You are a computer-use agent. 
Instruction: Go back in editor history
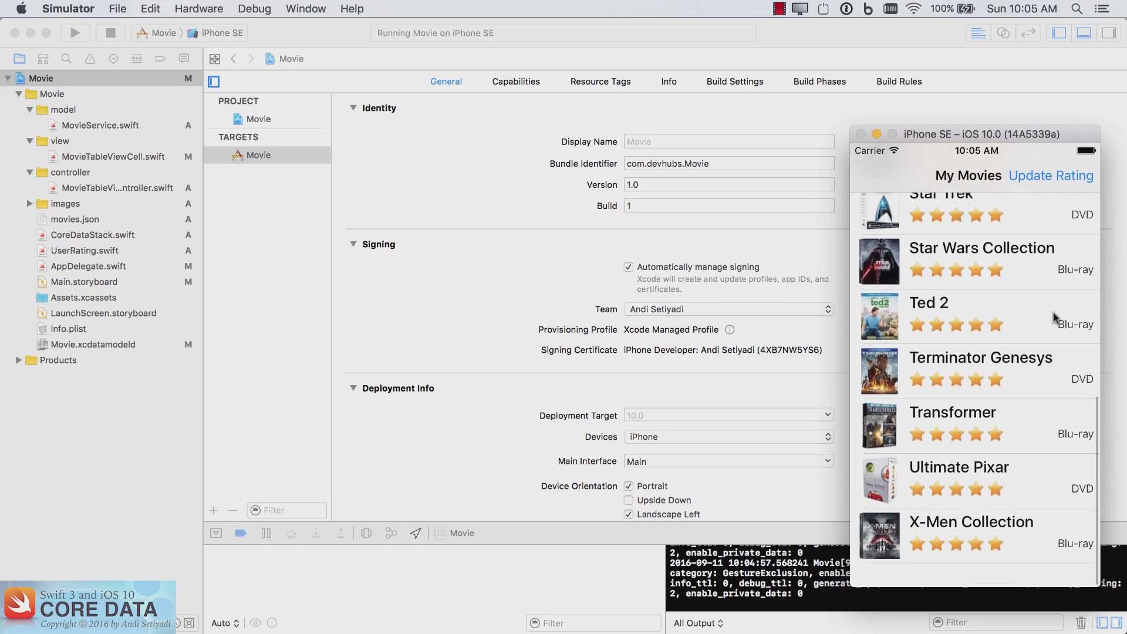click(x=234, y=59)
